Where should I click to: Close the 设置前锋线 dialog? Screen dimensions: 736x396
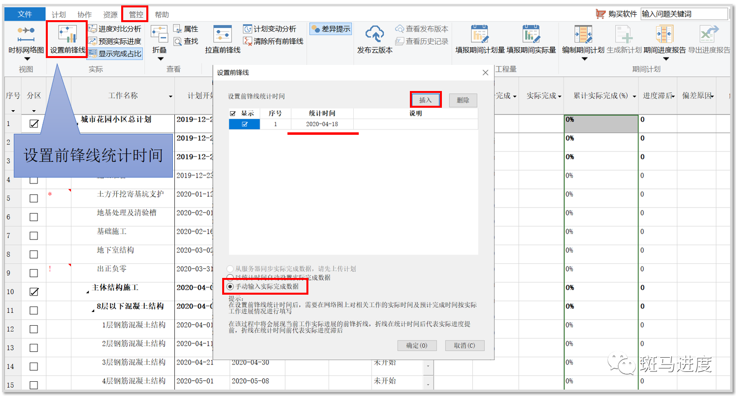coord(485,72)
